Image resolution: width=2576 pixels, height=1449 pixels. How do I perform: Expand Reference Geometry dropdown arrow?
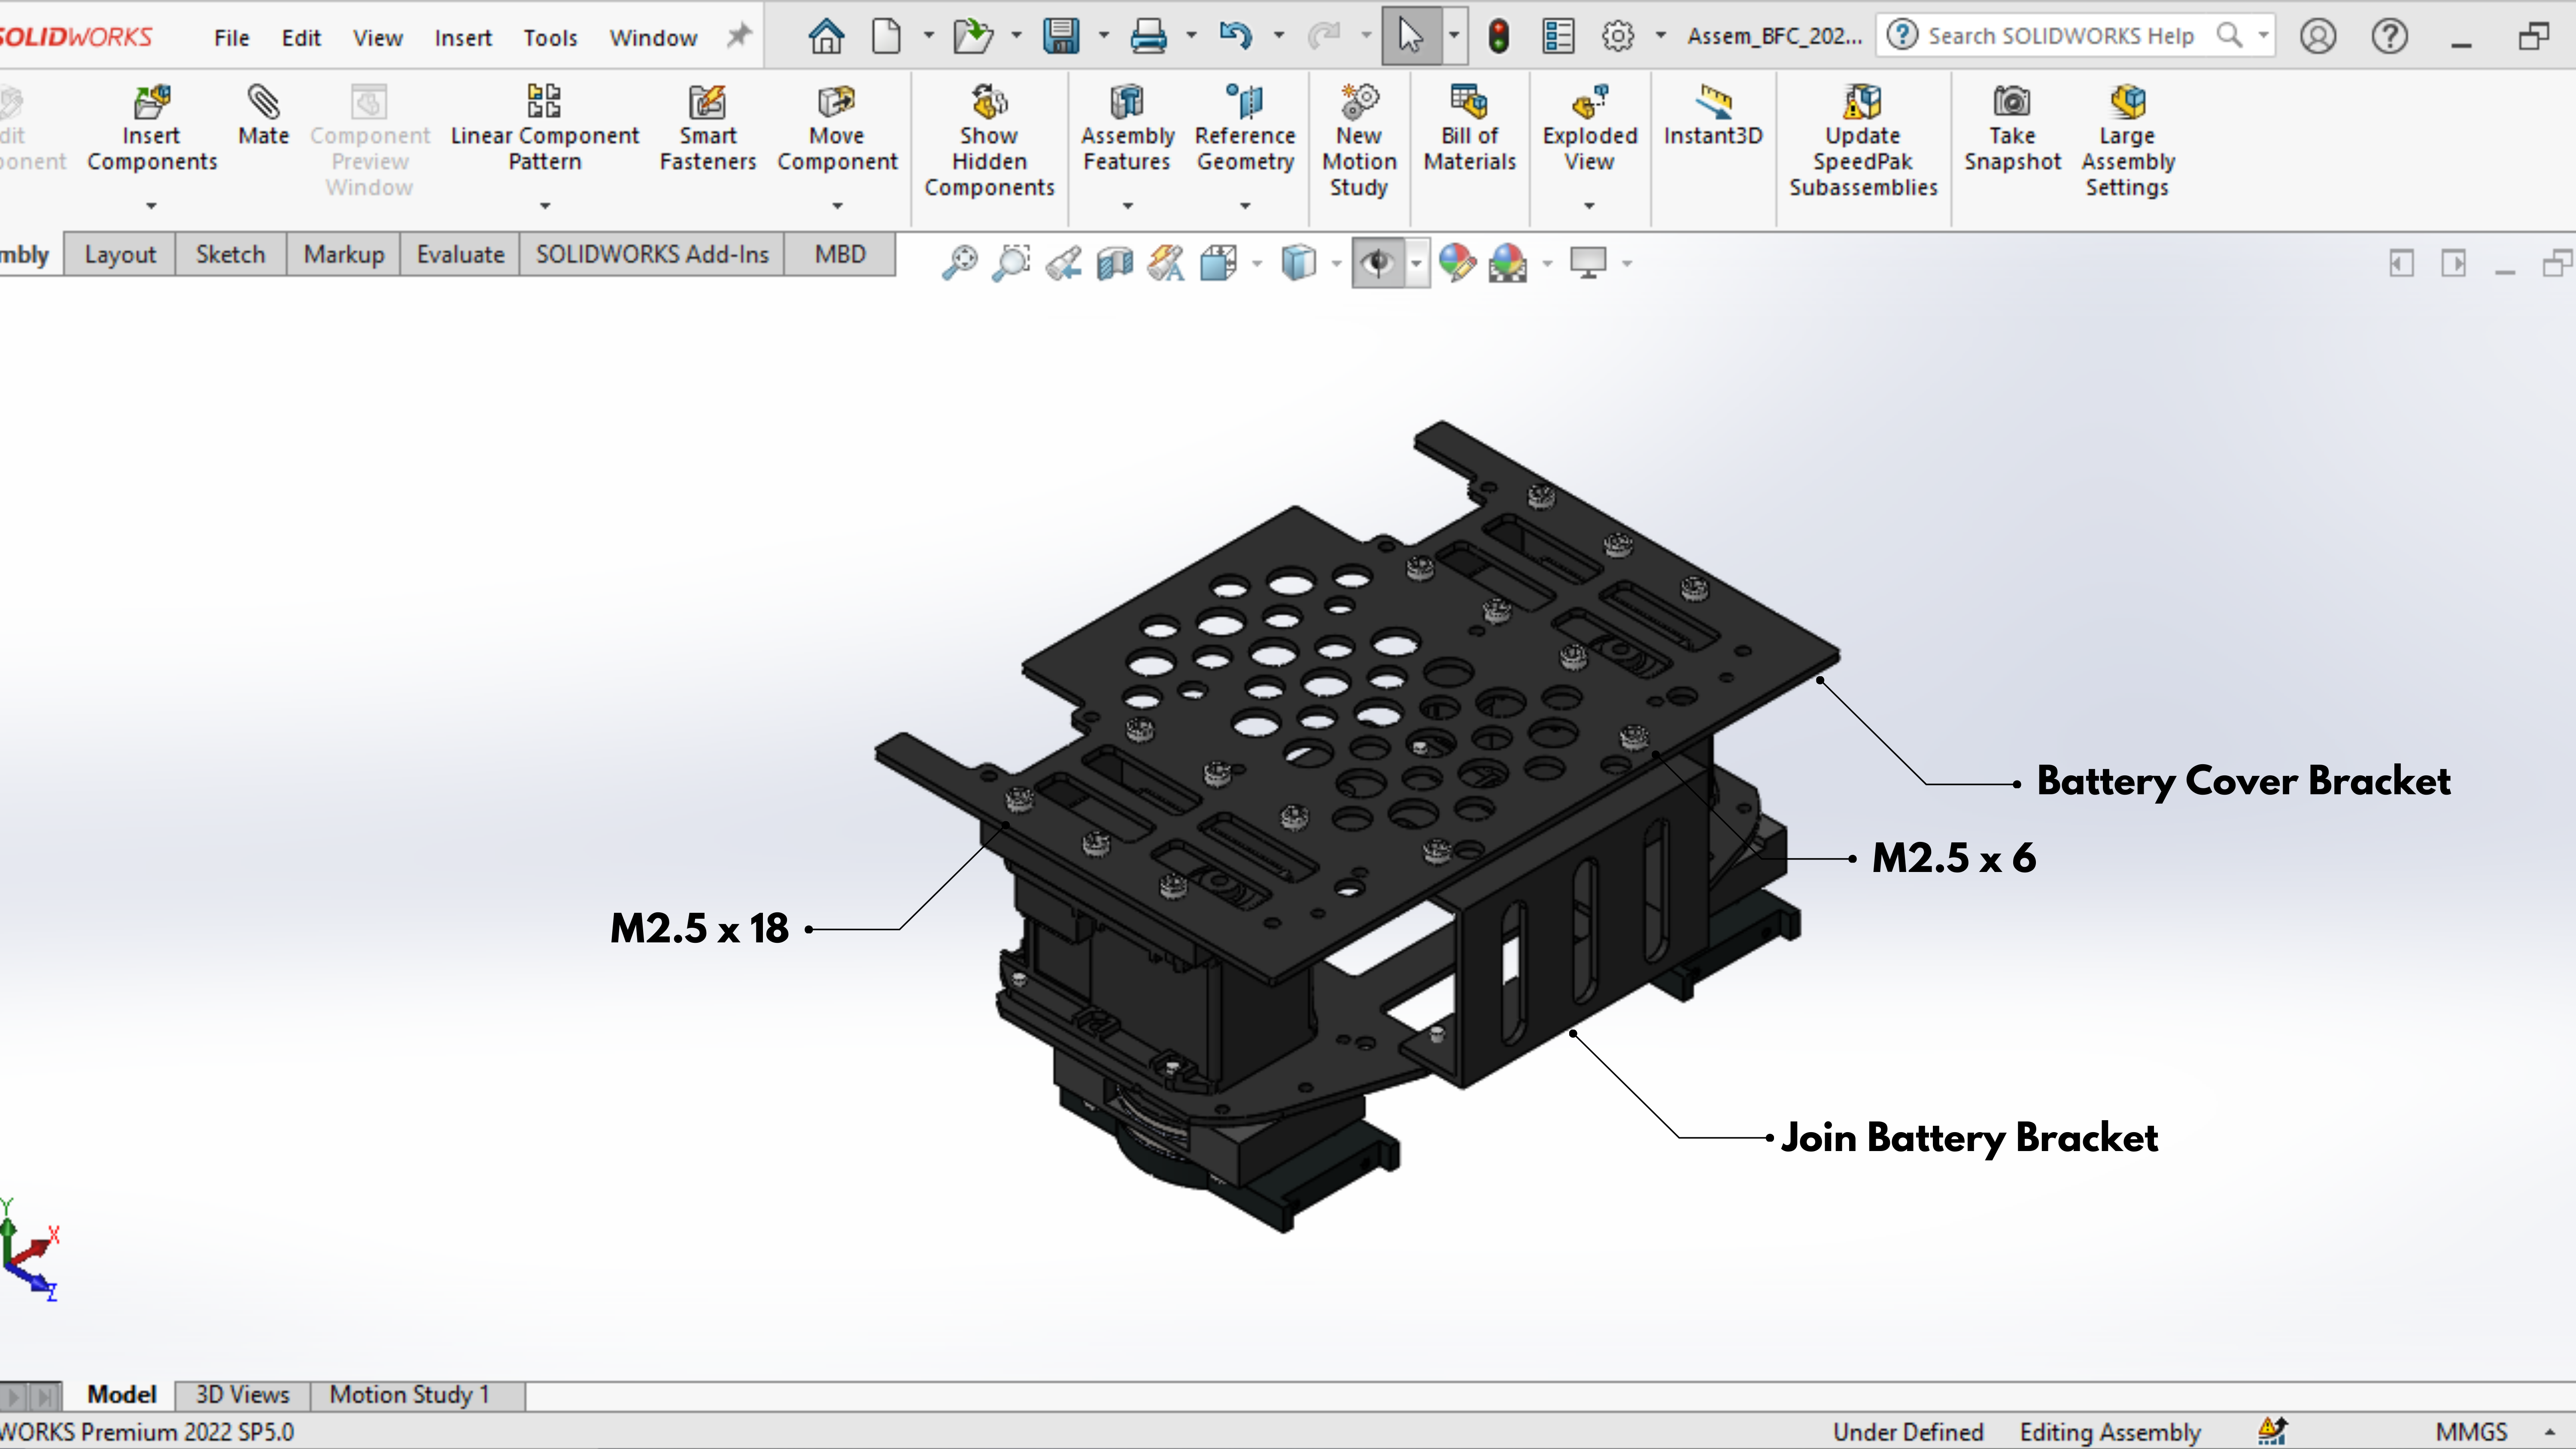tap(1245, 206)
